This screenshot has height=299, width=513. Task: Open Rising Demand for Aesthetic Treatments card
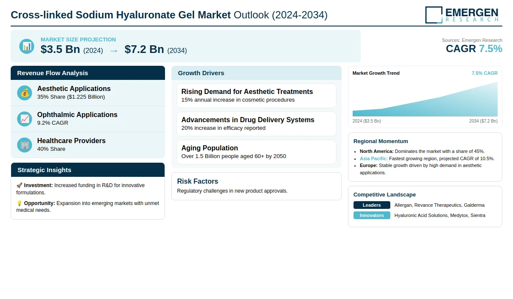(256, 96)
